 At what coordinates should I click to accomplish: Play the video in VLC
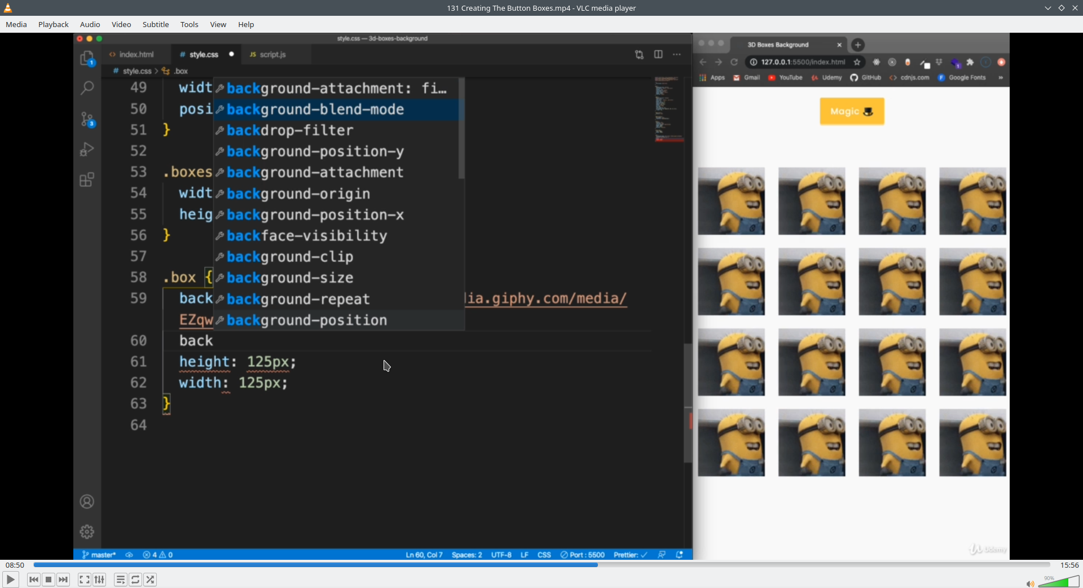click(10, 580)
